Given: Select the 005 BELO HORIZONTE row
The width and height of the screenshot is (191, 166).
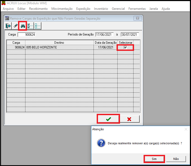Looking at the screenshot, I should (59, 47).
